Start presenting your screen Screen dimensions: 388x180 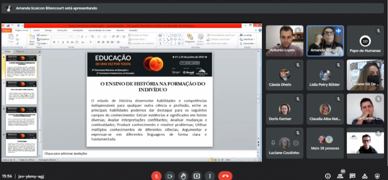(196, 176)
